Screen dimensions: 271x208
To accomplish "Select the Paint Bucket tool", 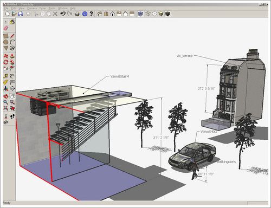I will 12,22.
